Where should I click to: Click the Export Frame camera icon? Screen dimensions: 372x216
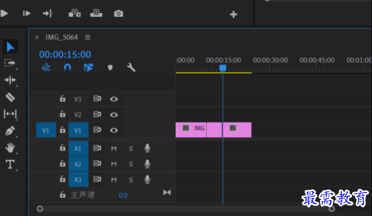point(118,14)
